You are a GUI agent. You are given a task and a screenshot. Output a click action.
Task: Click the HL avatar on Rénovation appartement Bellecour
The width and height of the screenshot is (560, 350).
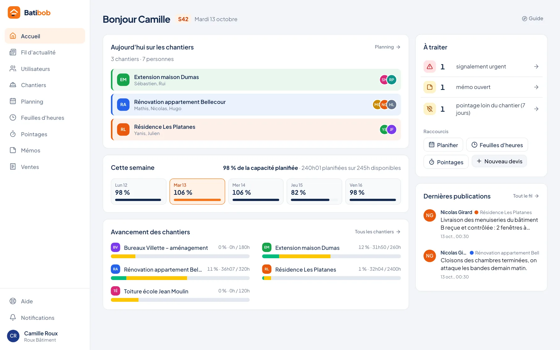click(392, 105)
